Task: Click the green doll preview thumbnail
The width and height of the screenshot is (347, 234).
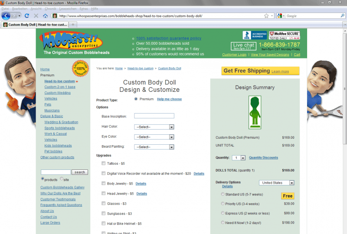Action: coord(255,112)
